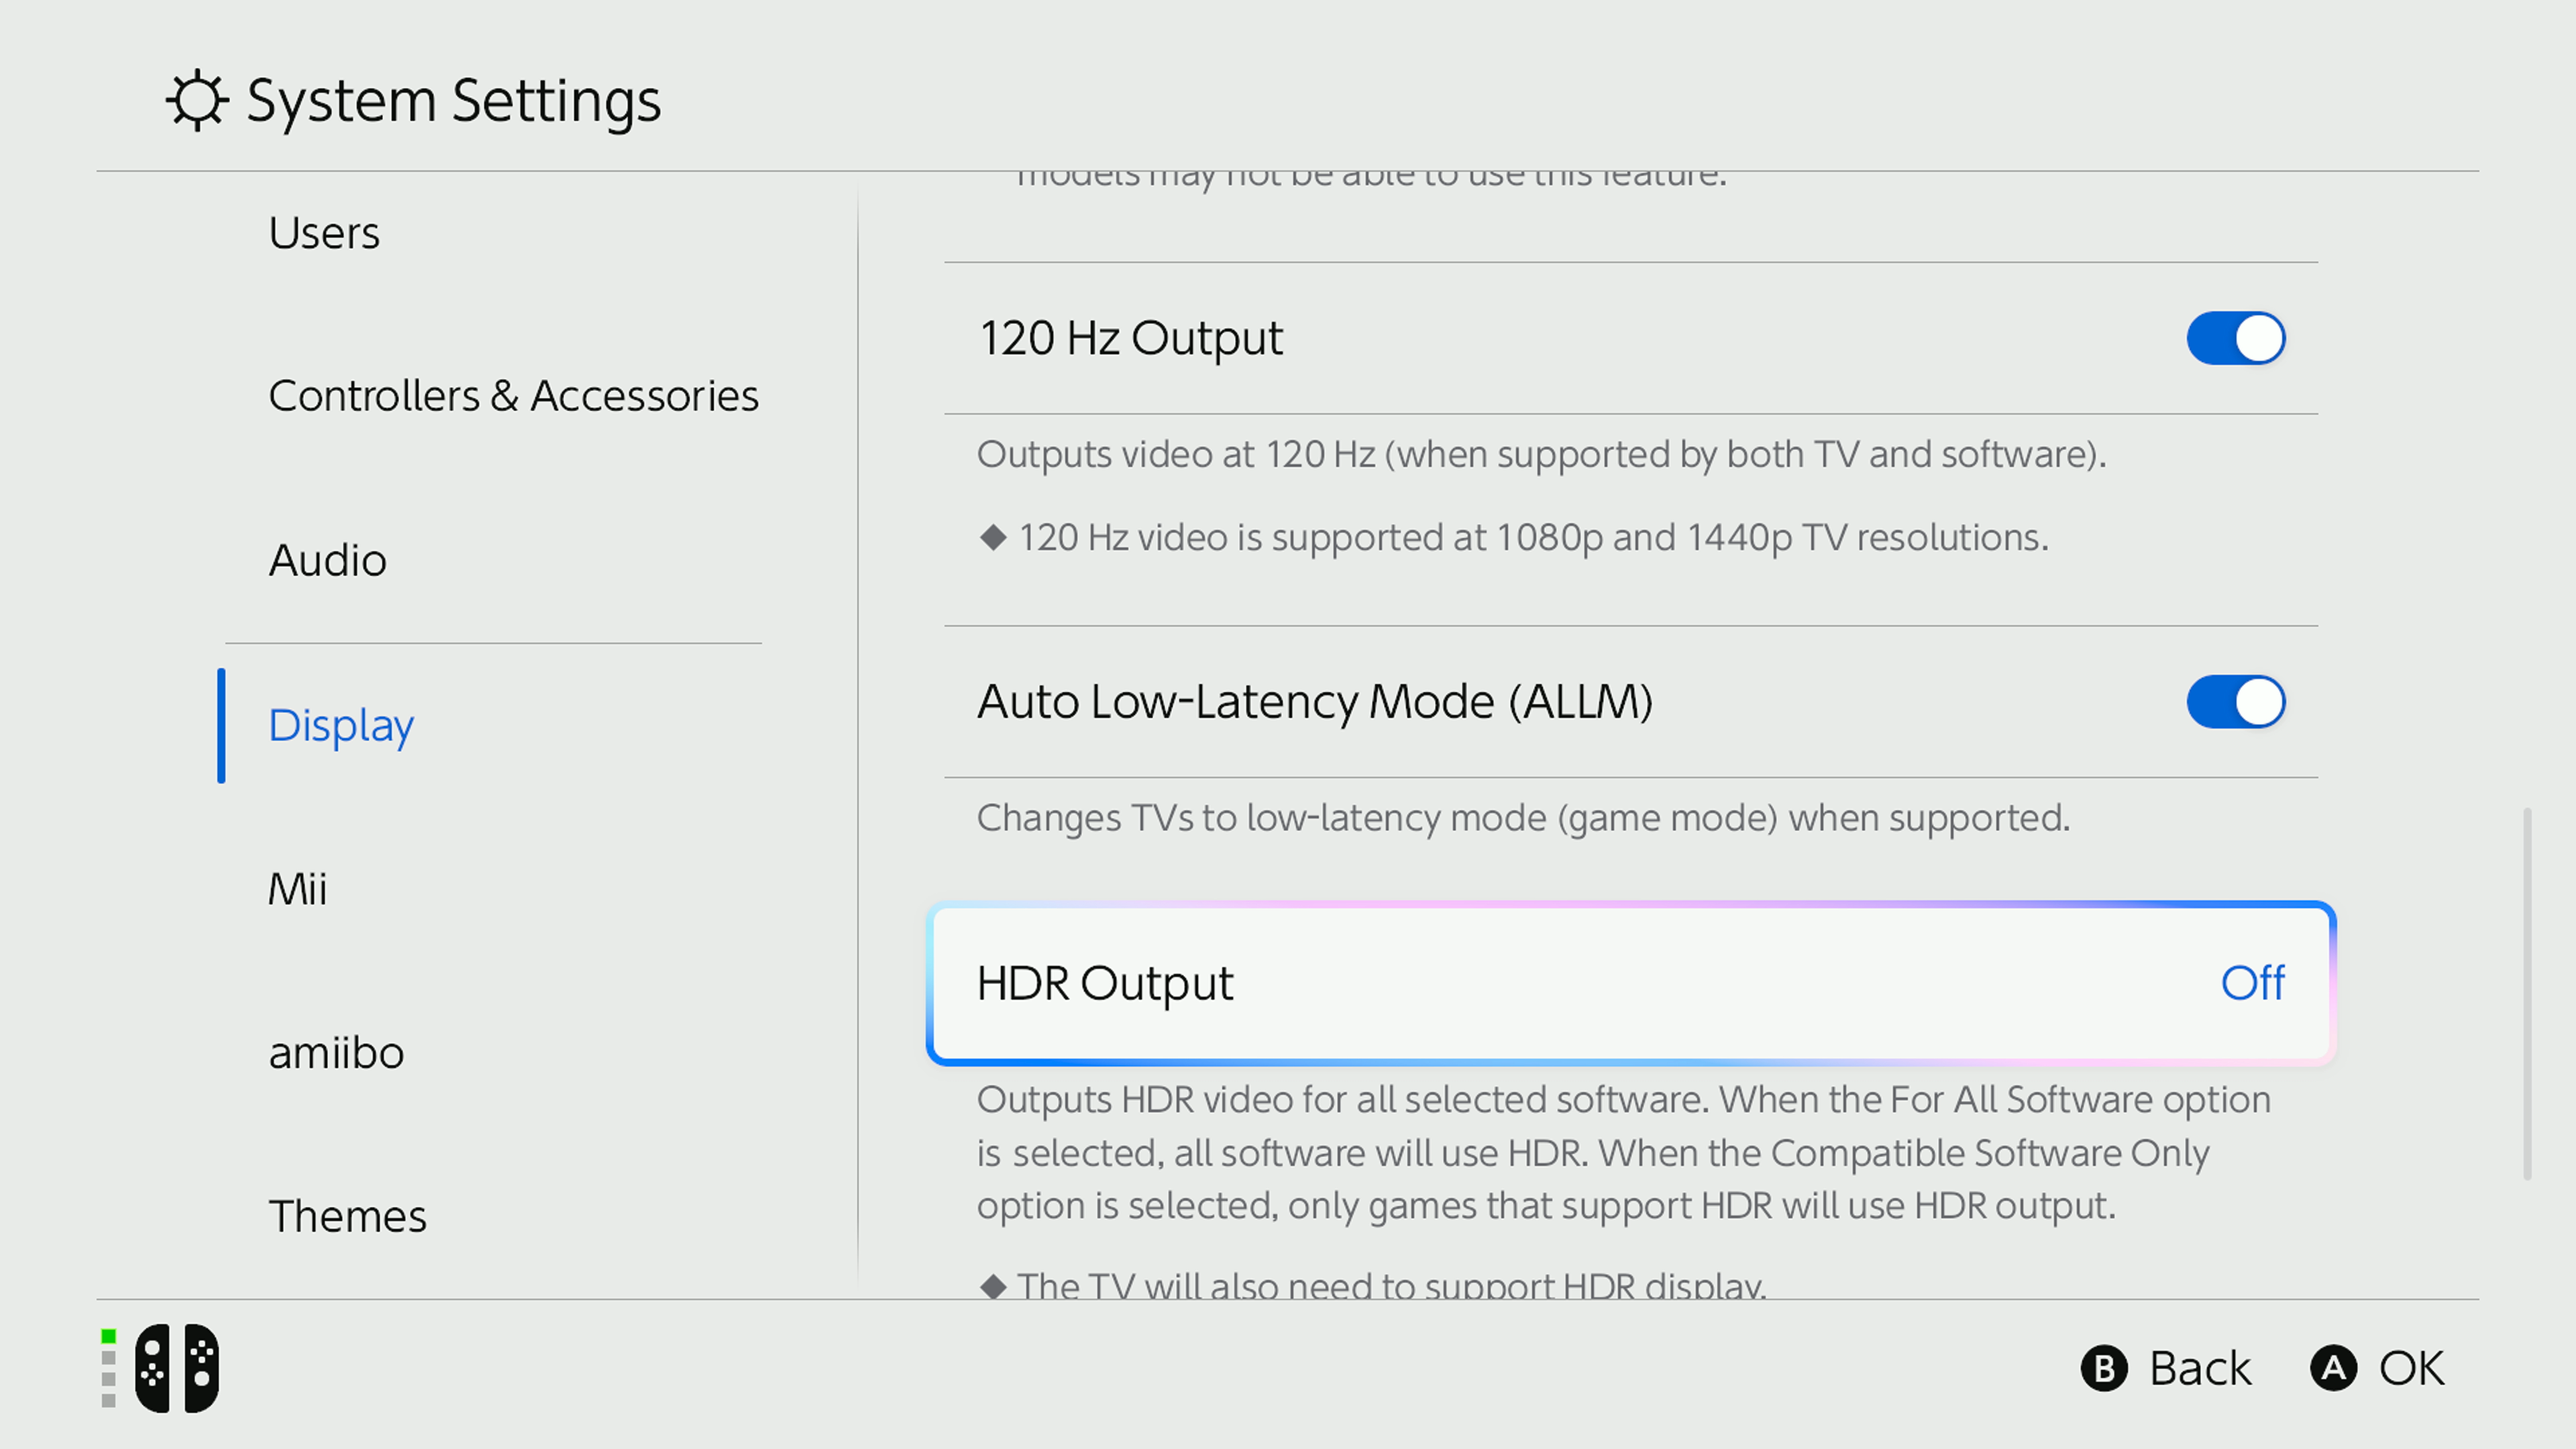
Task: Open the HDR Output option selector
Action: pos(1630,983)
